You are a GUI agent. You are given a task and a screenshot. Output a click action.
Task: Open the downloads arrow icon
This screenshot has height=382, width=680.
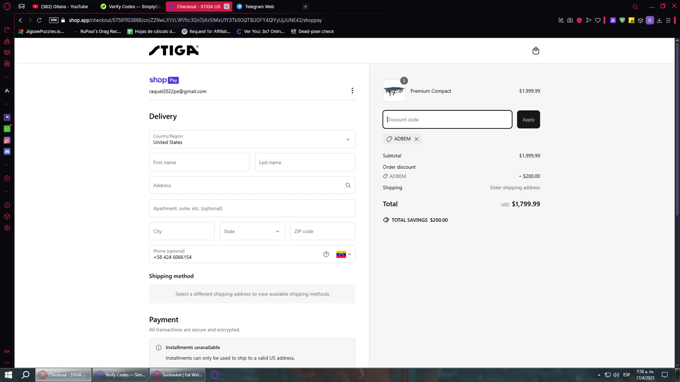pyautogui.click(x=659, y=20)
